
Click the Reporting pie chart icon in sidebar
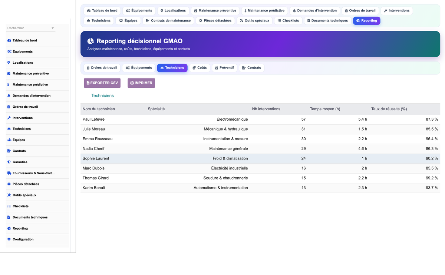pos(9,228)
